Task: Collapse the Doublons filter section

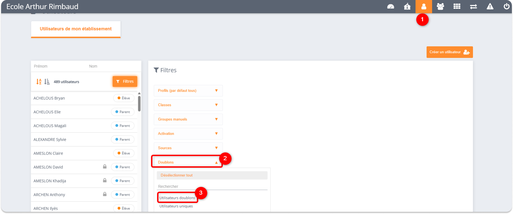Action: coord(187,162)
